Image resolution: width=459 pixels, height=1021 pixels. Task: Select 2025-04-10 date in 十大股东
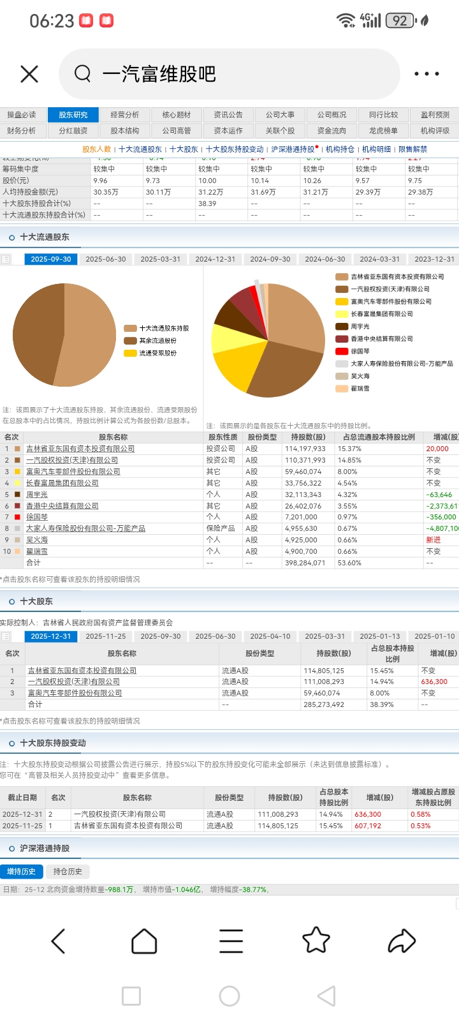point(270,636)
